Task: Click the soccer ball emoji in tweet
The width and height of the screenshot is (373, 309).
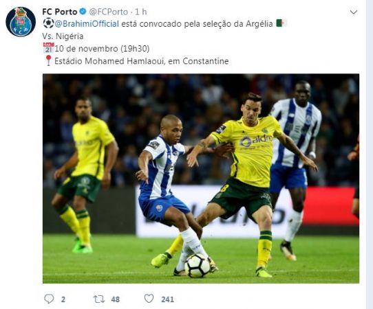Action: [48, 23]
